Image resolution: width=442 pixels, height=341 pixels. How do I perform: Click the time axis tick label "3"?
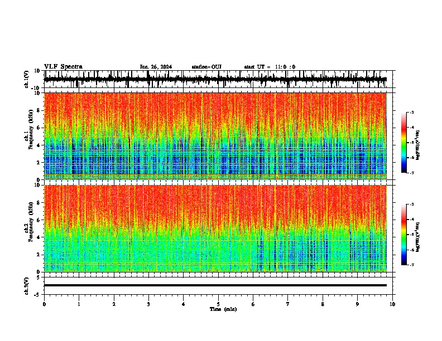click(x=148, y=304)
